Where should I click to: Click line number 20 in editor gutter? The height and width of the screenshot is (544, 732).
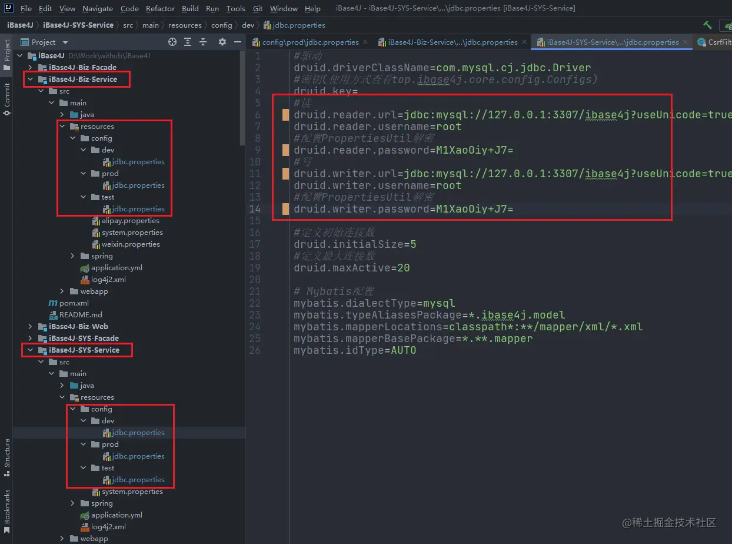pos(254,280)
